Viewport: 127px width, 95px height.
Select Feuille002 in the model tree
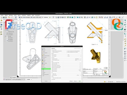pyautogui.click(x=10, y=39)
